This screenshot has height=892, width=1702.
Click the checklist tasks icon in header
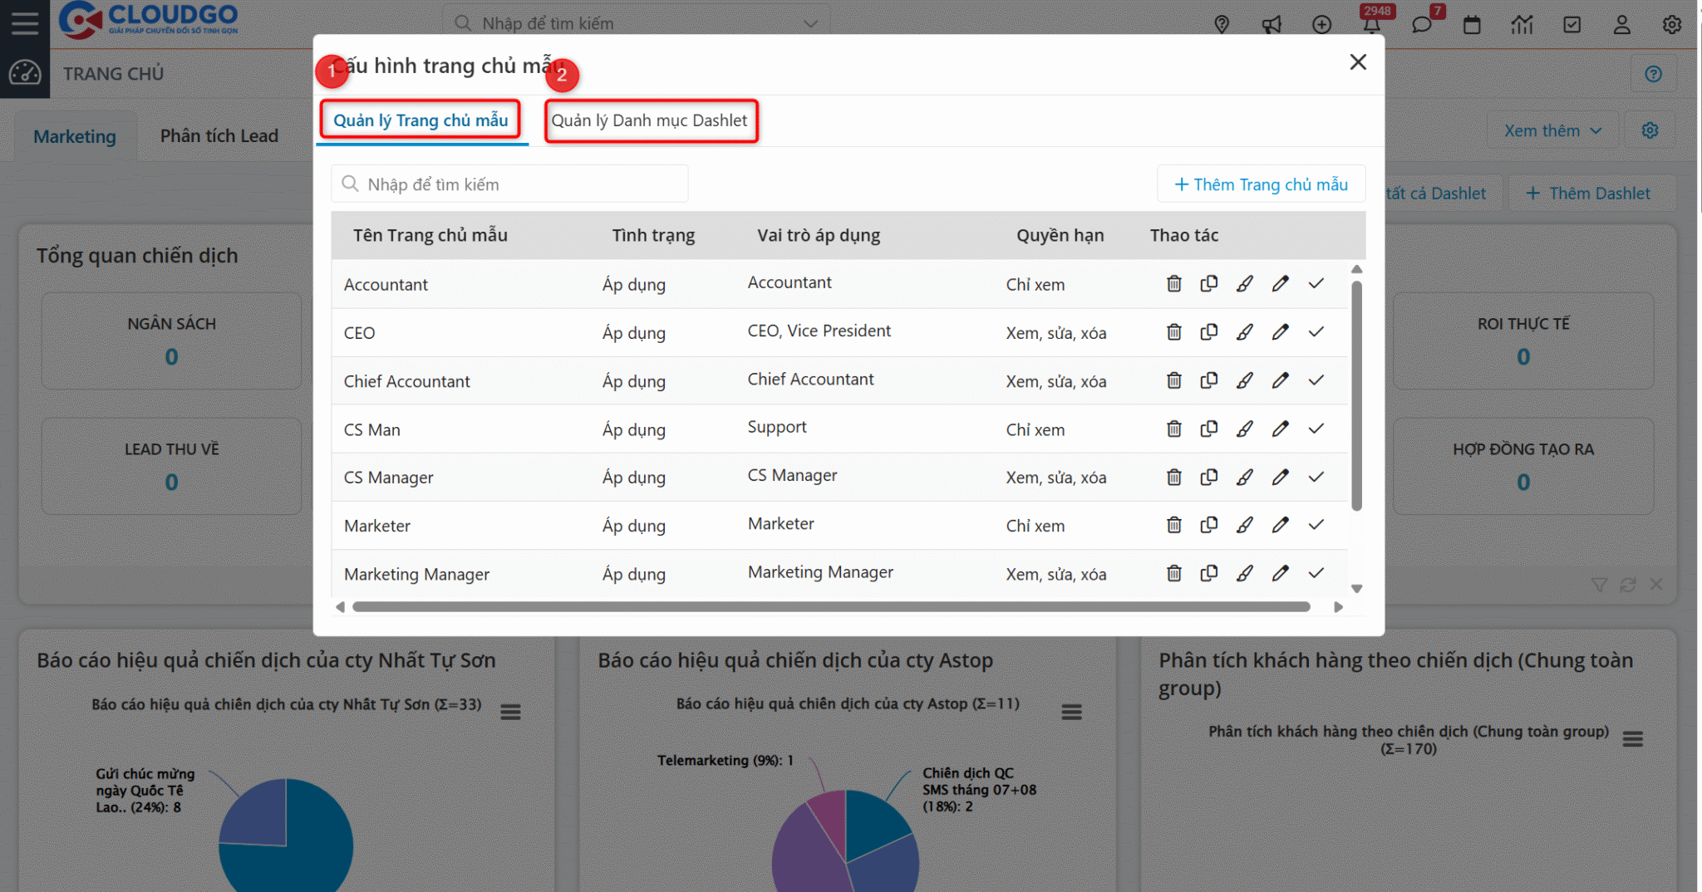(1572, 25)
